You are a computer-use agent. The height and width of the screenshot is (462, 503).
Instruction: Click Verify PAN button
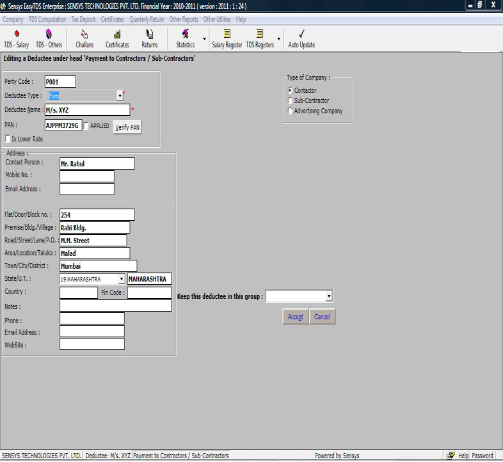pyautogui.click(x=127, y=127)
